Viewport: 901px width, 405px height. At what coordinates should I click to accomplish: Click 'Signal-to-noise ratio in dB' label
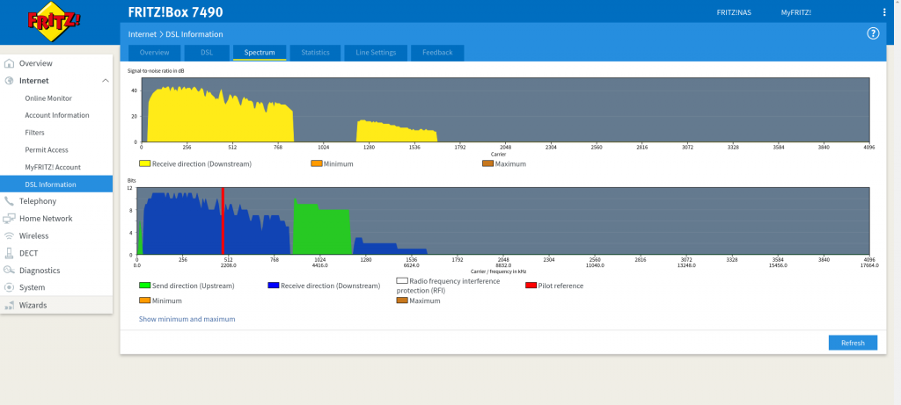click(x=156, y=70)
